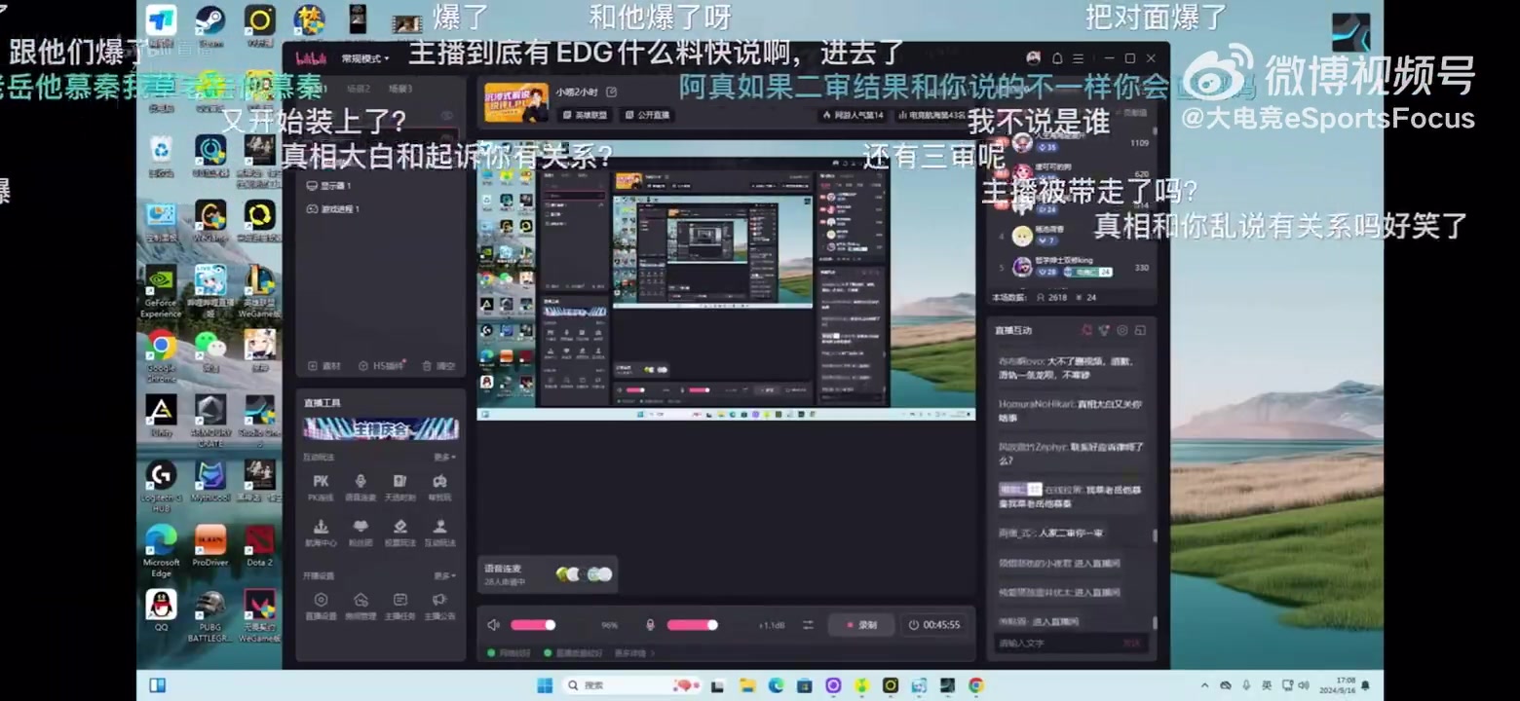Click the 直播互动 settings gear icon

click(x=1121, y=330)
